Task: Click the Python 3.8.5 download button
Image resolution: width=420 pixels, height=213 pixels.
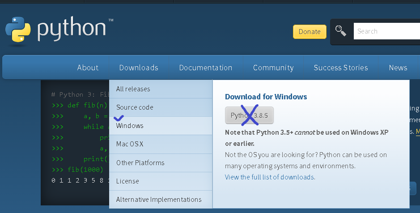Action: [249, 115]
